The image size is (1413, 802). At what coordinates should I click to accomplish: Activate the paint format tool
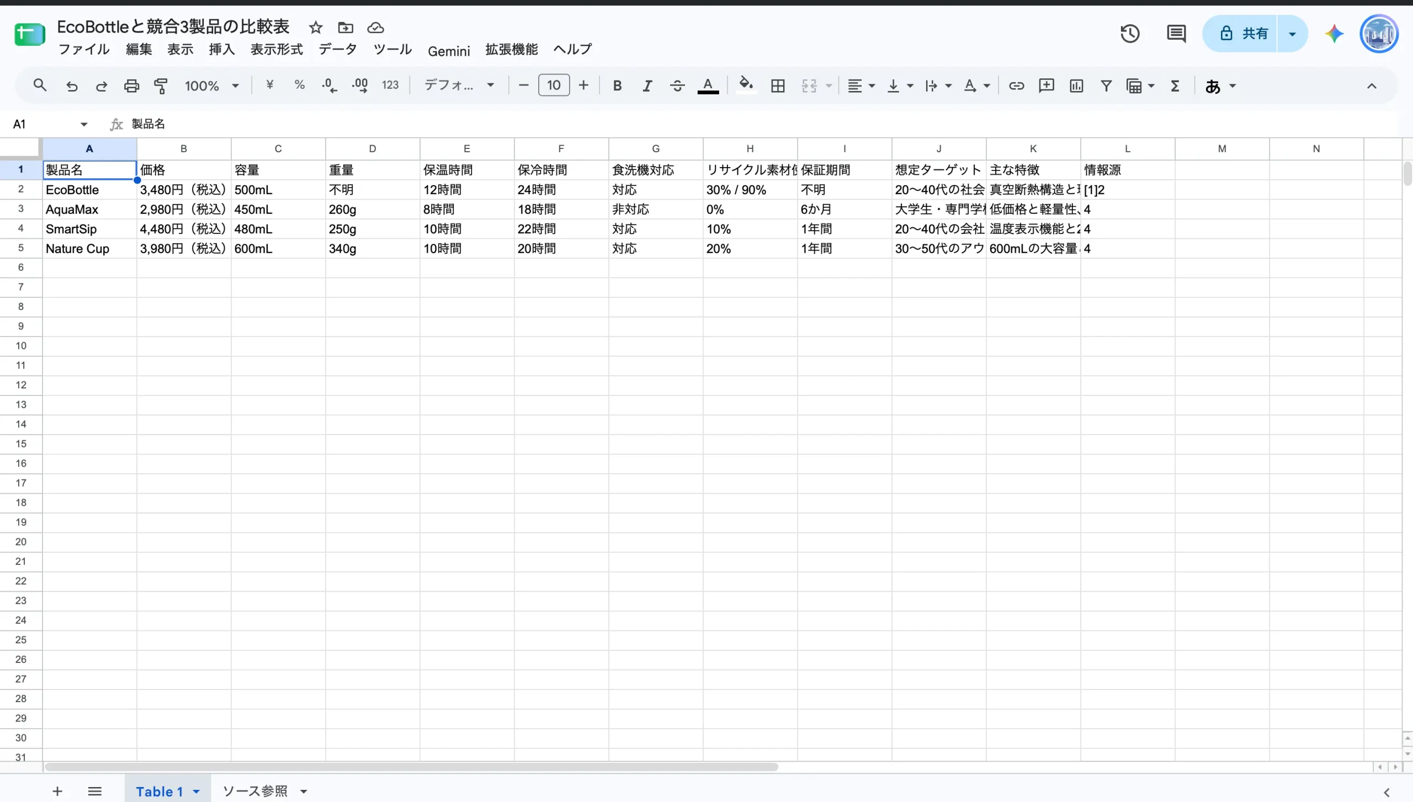(x=161, y=85)
